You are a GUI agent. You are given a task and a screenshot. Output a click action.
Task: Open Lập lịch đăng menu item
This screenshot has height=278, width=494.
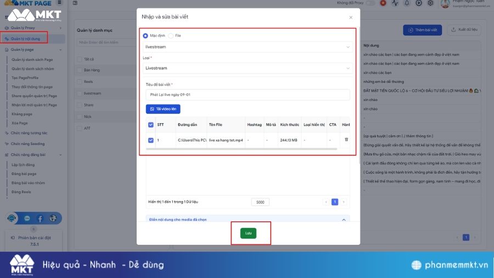pyautogui.click(x=23, y=165)
